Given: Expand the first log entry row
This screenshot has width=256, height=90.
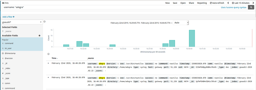Looking at the screenshot, I should pos(48,63).
